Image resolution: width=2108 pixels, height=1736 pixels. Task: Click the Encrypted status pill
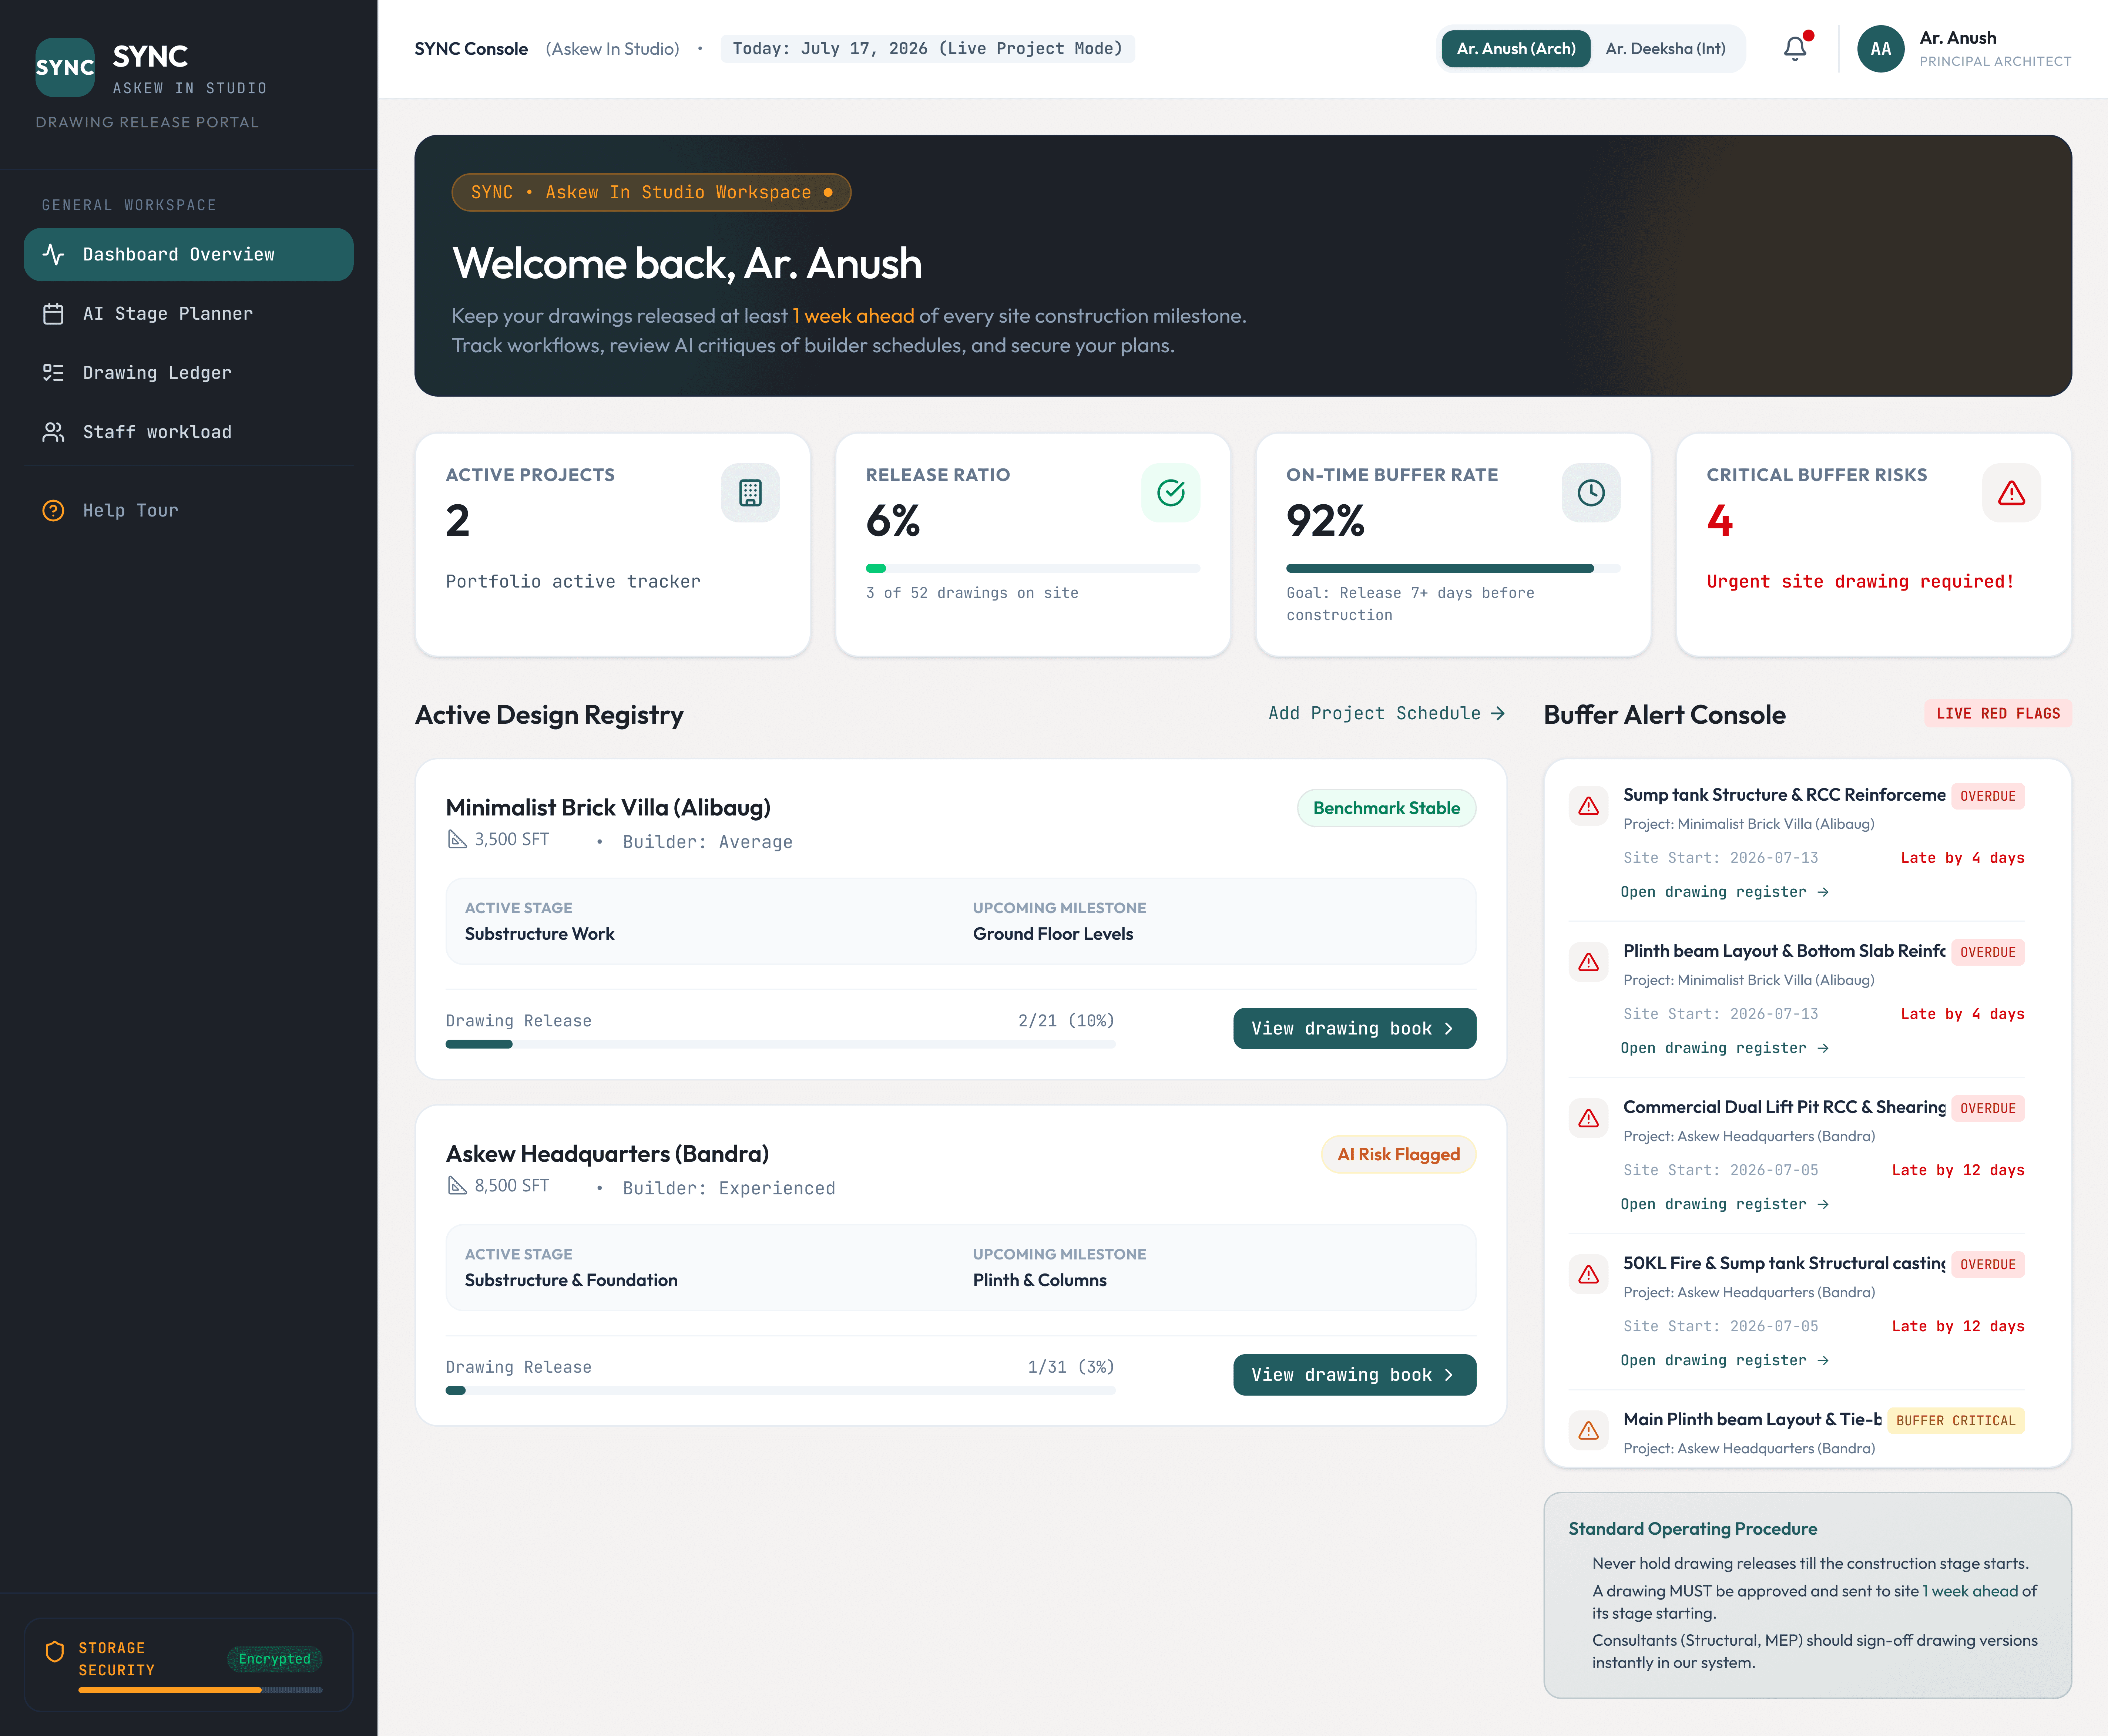point(275,1659)
